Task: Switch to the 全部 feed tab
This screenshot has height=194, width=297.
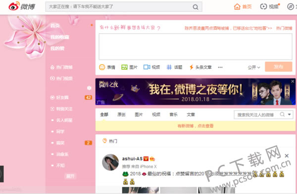Action: point(104,114)
